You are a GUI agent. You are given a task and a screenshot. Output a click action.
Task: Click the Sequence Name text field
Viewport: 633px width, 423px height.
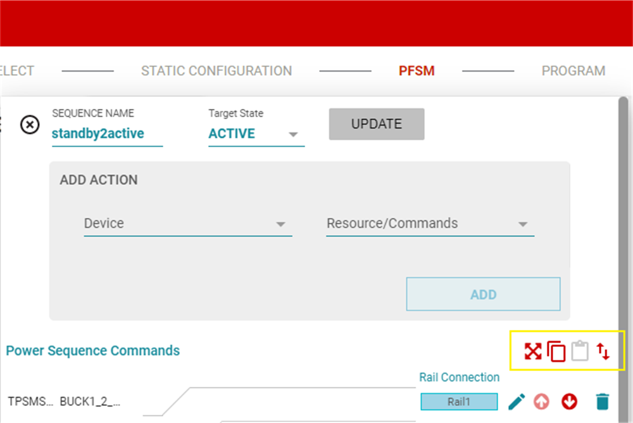[x=106, y=134]
